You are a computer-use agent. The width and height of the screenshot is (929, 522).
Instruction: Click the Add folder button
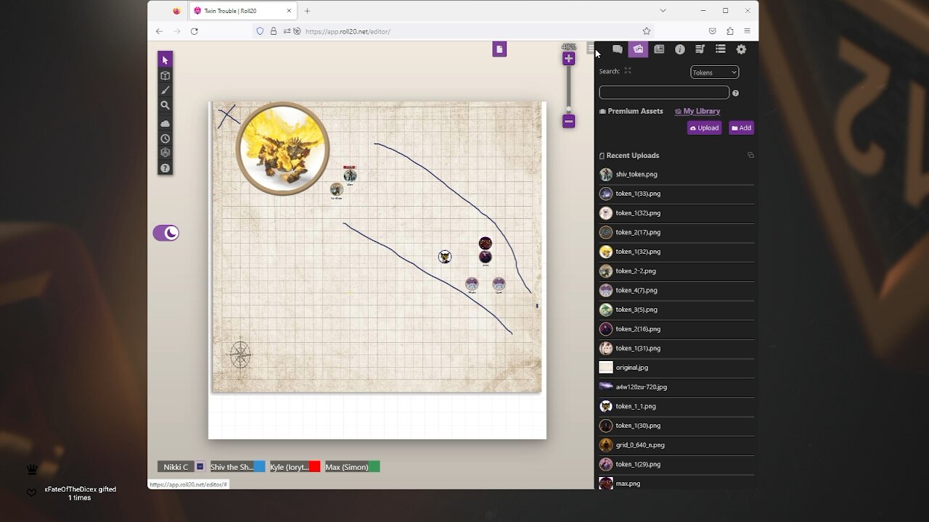[x=741, y=128]
